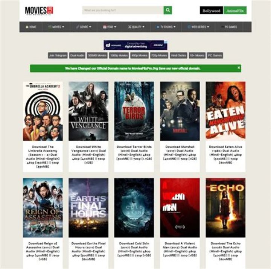Click the Join Telegram tag button

(x=58, y=55)
